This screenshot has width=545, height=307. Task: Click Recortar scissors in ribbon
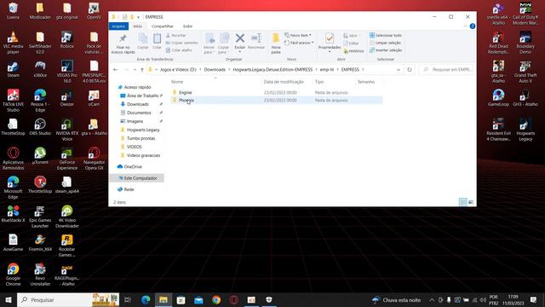[x=176, y=36]
